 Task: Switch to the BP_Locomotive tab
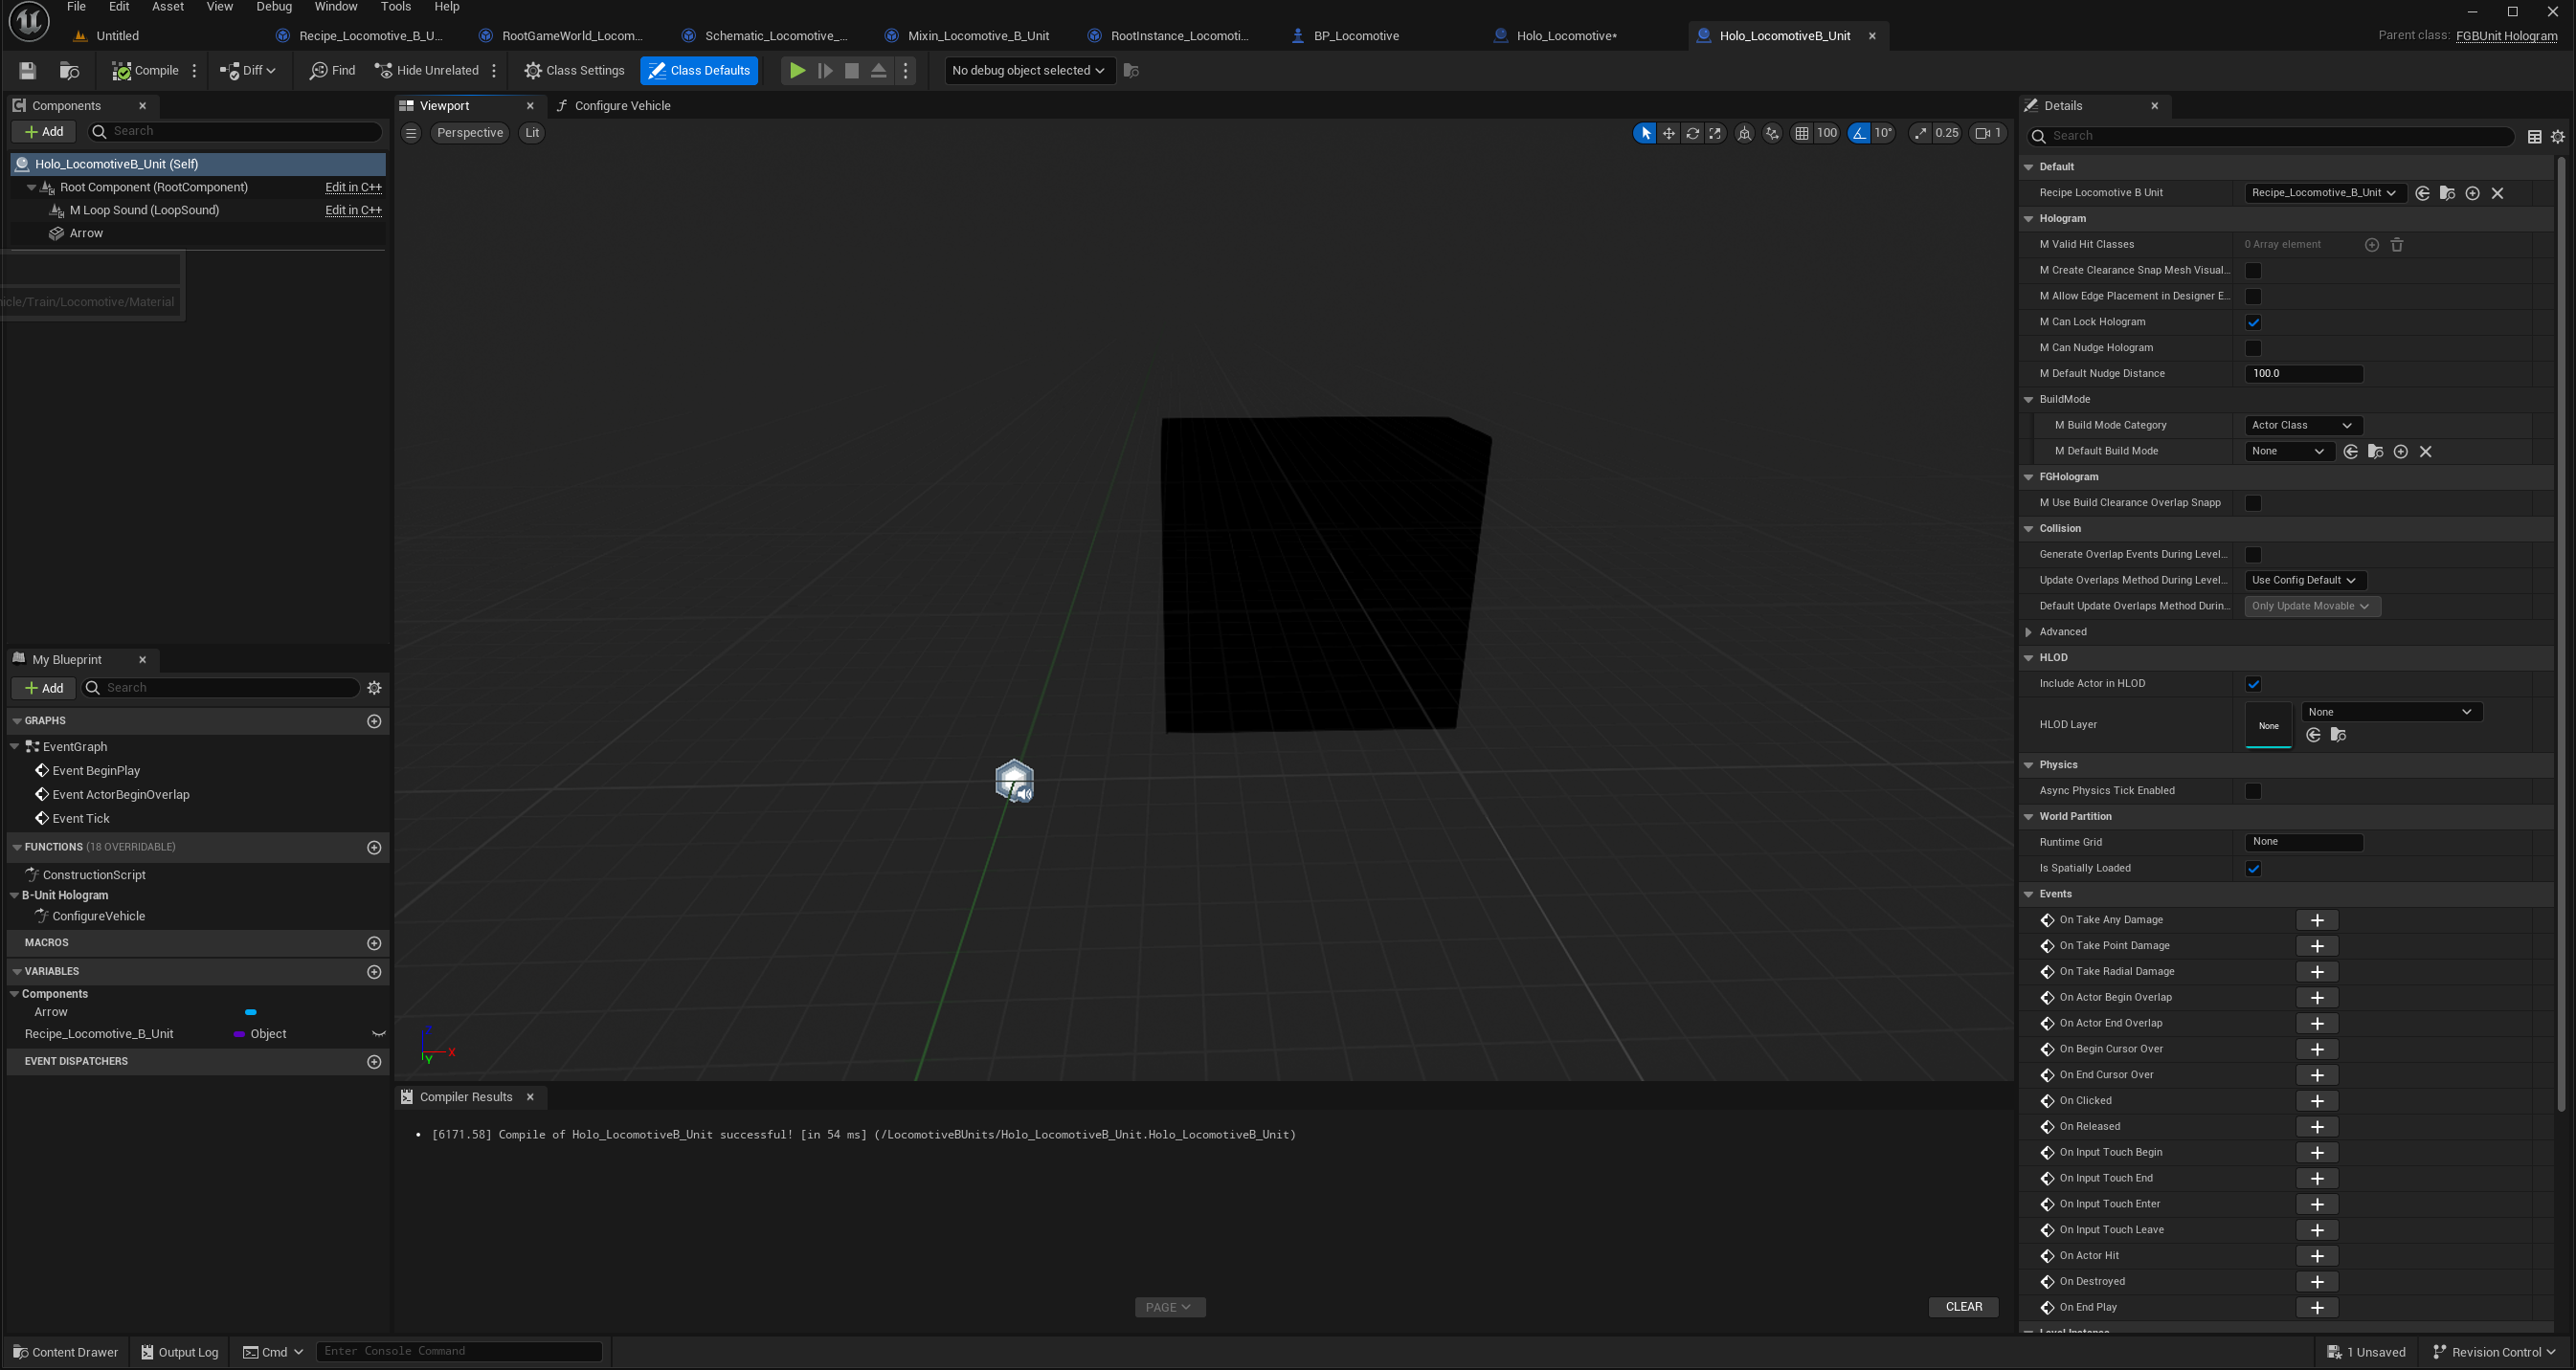(x=1355, y=36)
